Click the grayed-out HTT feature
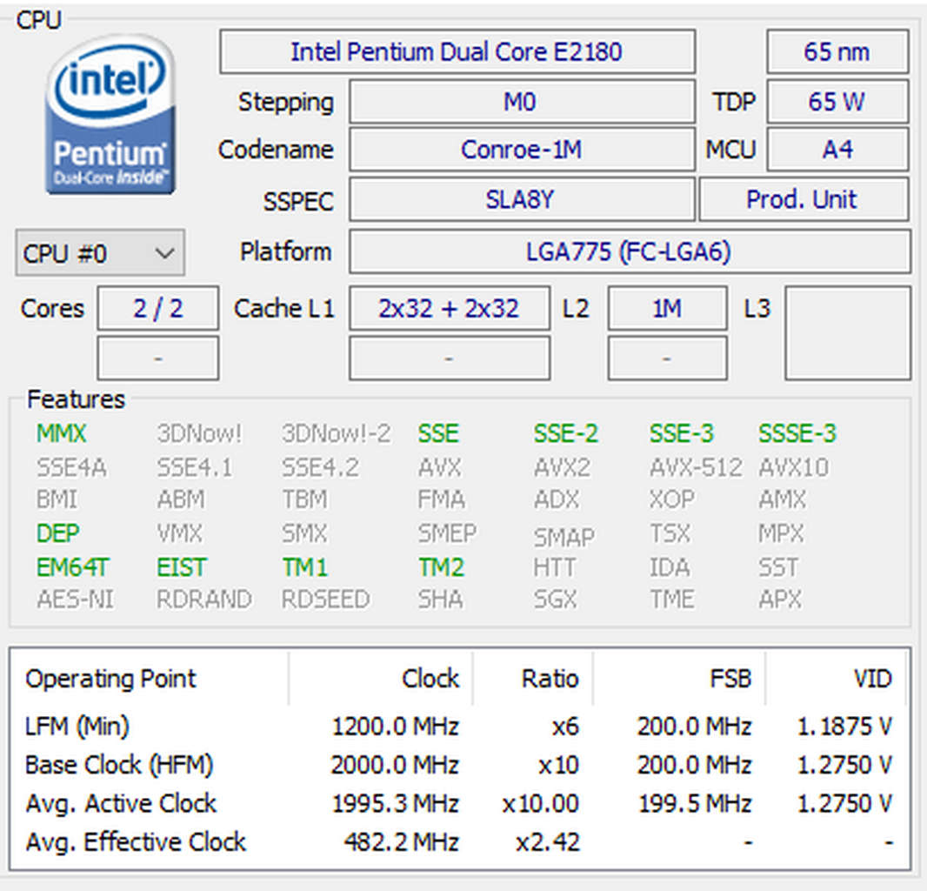Image resolution: width=927 pixels, height=891 pixels. [x=553, y=566]
